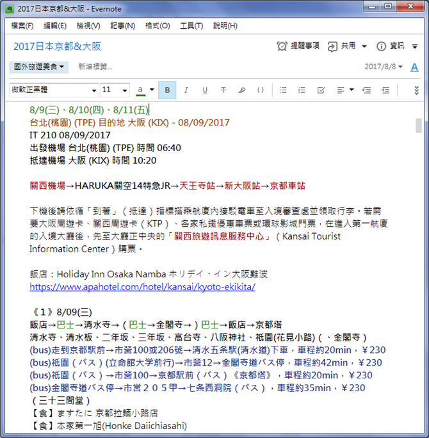Click the text alignment icon
Screen dimensions: 429x438
(341, 90)
